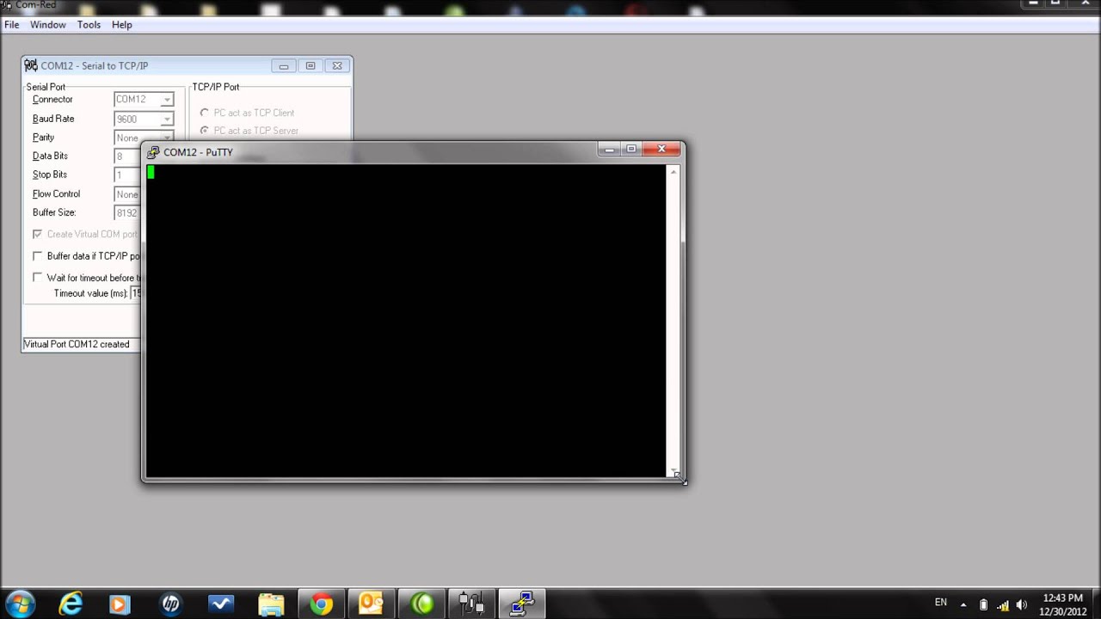Image resolution: width=1101 pixels, height=619 pixels.
Task: Open the File menu
Action: (x=12, y=25)
